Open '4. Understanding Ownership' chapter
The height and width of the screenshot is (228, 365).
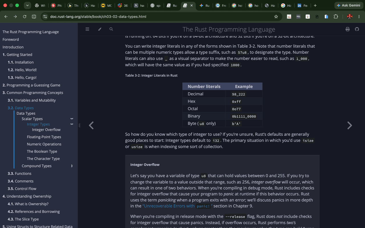27,196
